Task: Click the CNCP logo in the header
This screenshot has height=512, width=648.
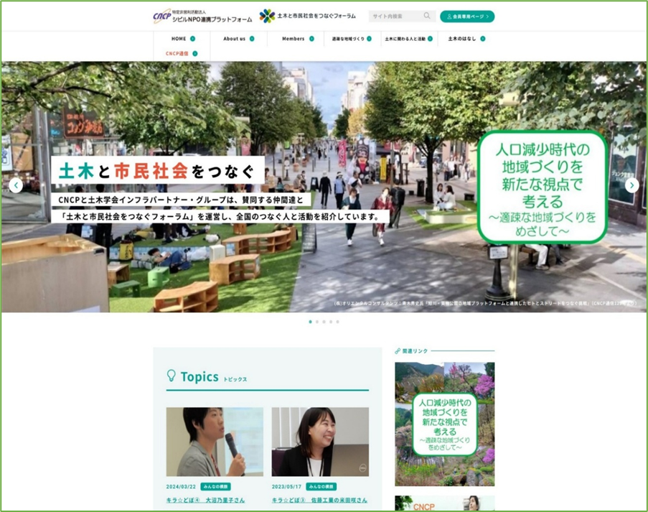Action: pos(162,17)
